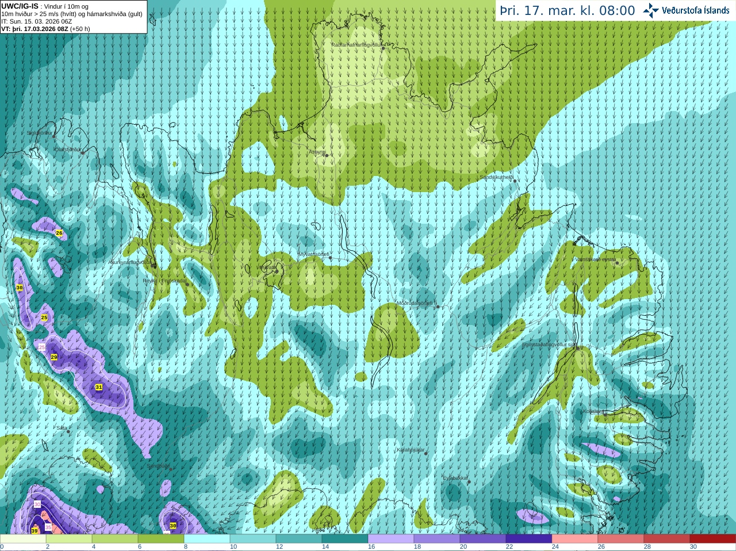Click the legend scale number 10
The height and width of the screenshot is (551, 736).
[233, 547]
